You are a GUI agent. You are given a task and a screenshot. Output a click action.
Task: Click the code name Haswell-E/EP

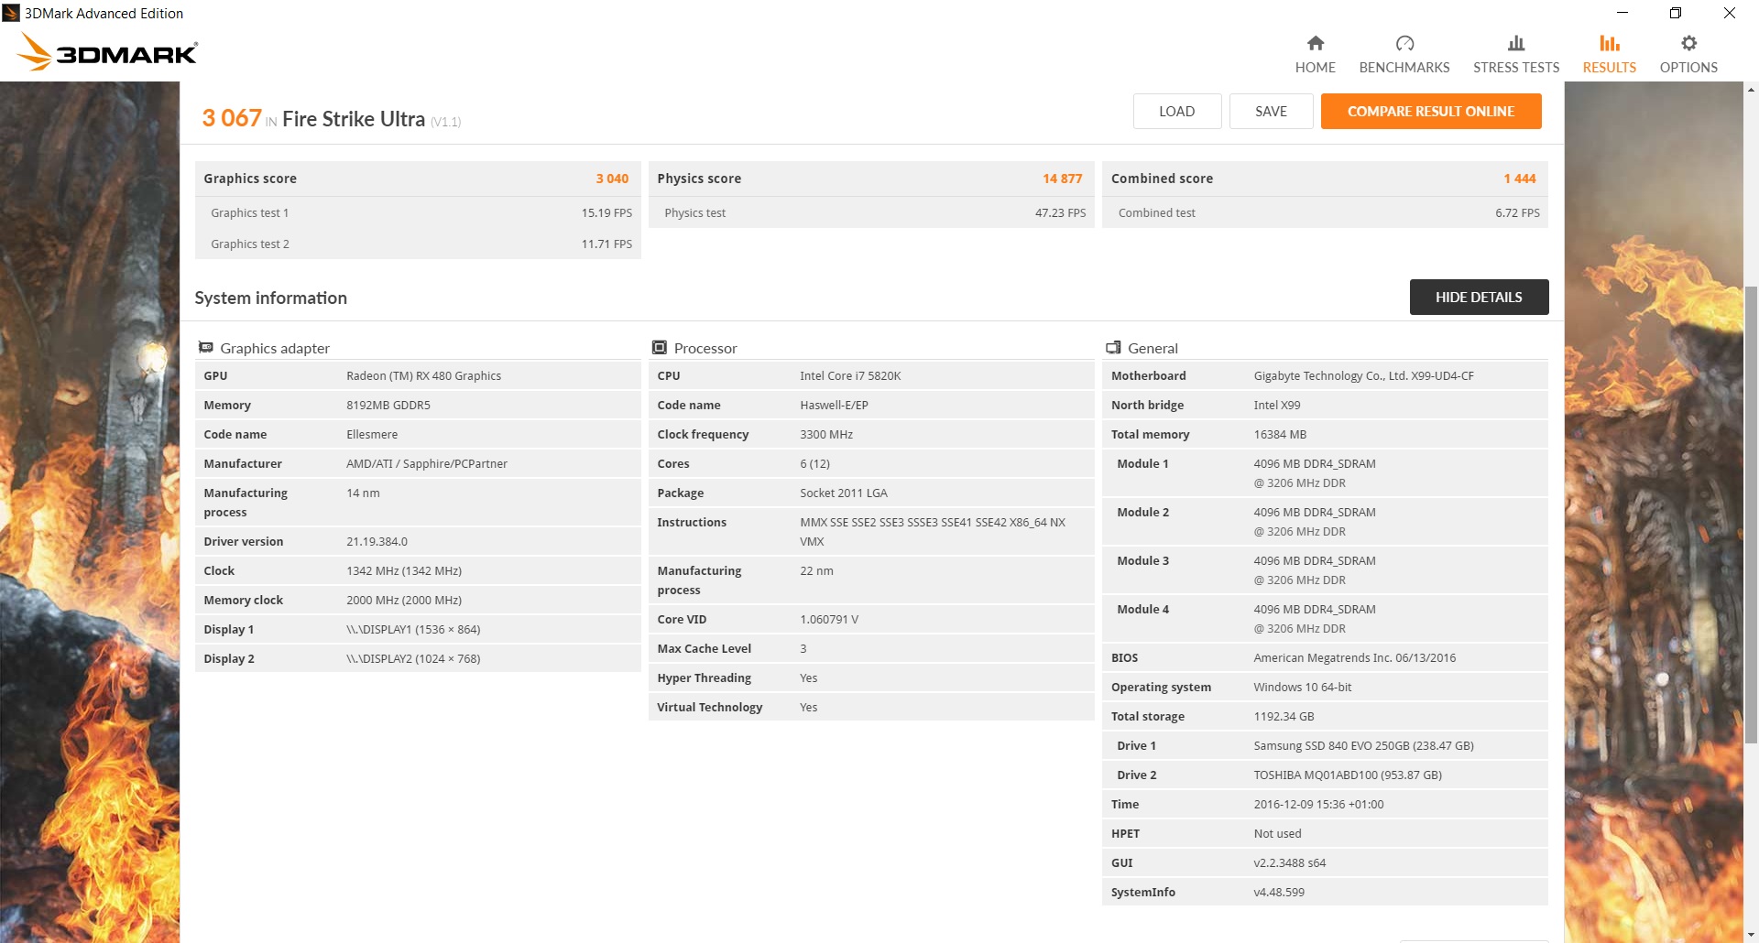tap(834, 405)
